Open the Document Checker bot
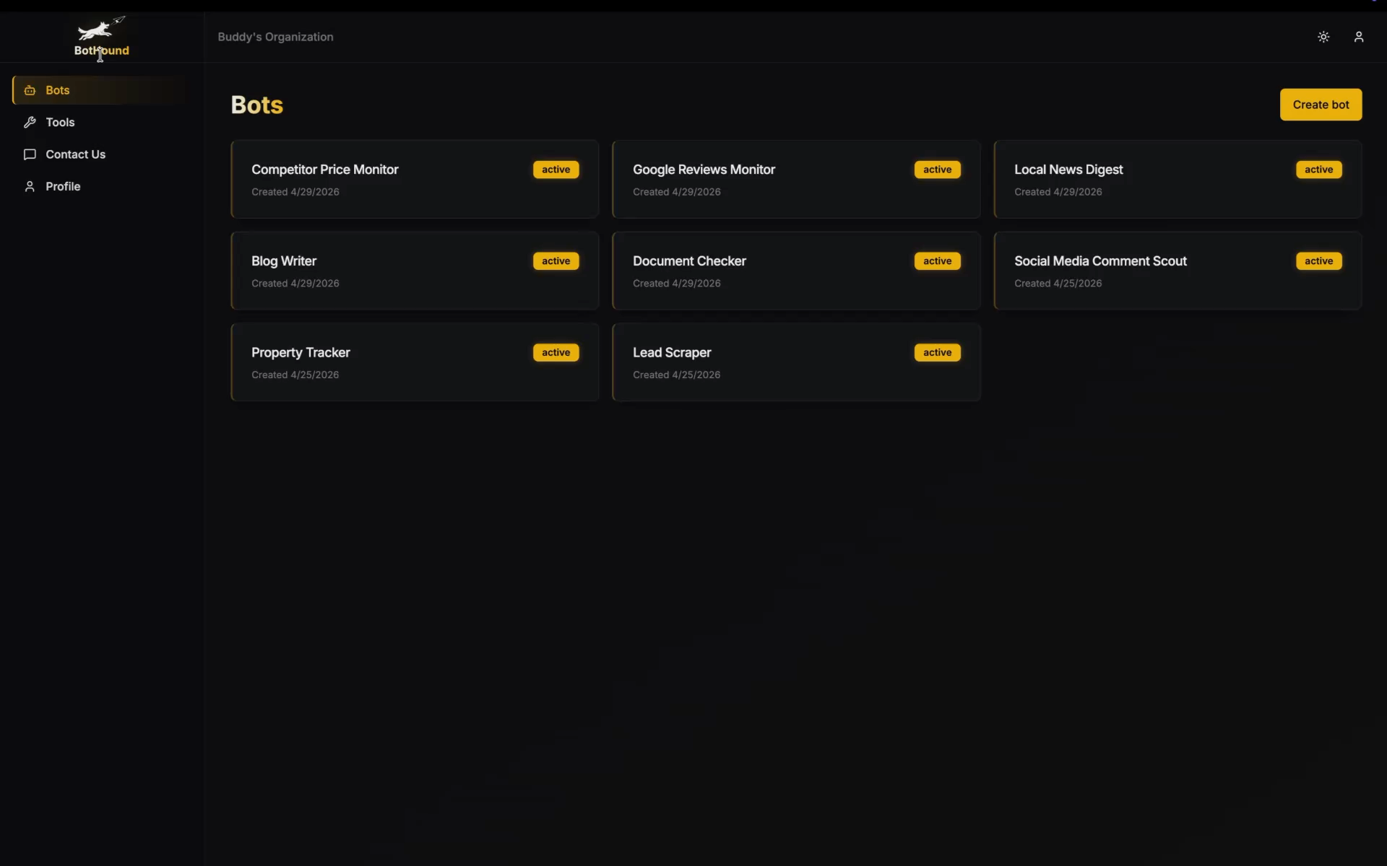 pyautogui.click(x=796, y=271)
